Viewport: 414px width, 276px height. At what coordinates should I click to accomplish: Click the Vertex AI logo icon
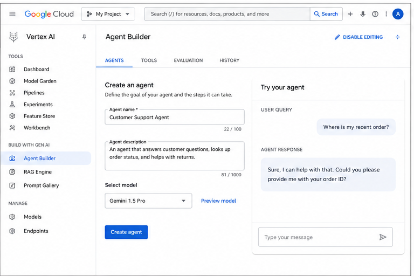tap(13, 37)
